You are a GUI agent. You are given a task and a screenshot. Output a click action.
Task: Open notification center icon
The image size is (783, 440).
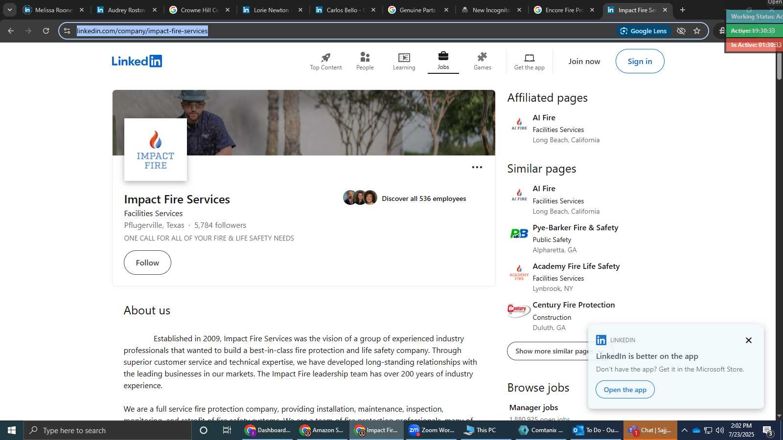(x=768, y=431)
